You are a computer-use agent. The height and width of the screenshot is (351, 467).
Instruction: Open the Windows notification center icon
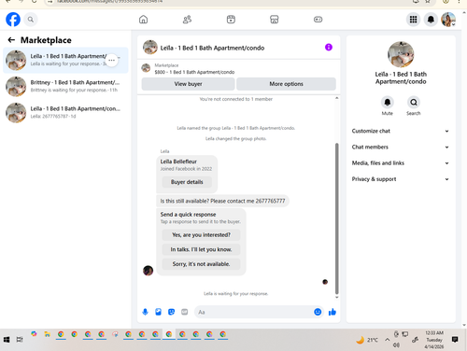[455, 339]
